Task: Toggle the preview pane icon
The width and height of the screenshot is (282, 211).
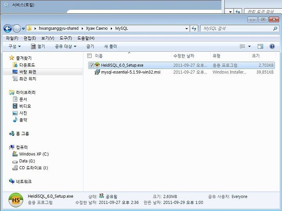Action: 260,46
